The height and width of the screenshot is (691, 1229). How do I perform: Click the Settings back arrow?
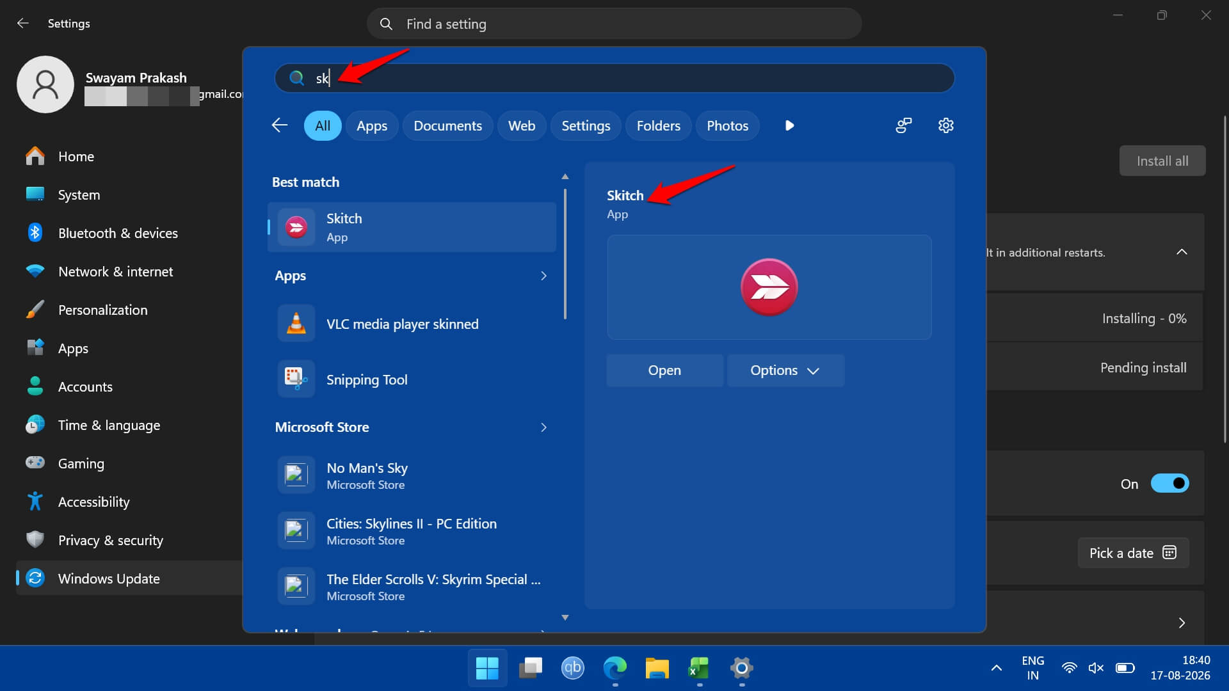tap(23, 24)
